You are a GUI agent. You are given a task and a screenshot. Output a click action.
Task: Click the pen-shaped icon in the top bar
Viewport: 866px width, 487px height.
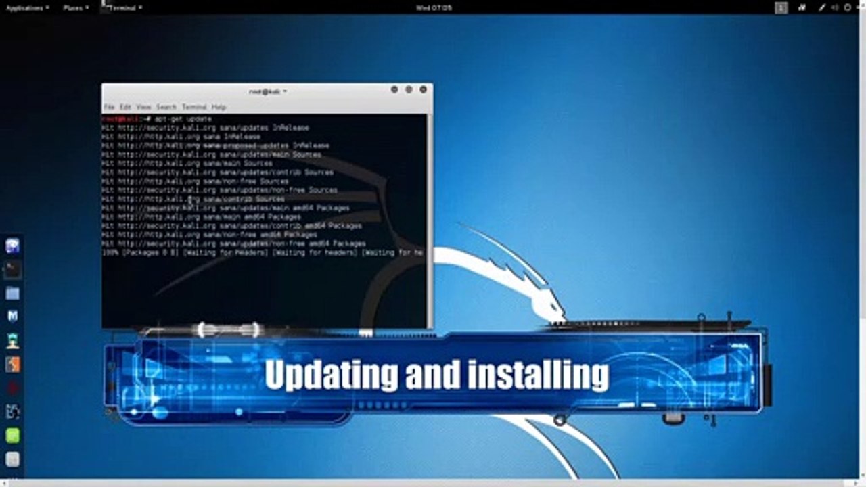pos(822,7)
